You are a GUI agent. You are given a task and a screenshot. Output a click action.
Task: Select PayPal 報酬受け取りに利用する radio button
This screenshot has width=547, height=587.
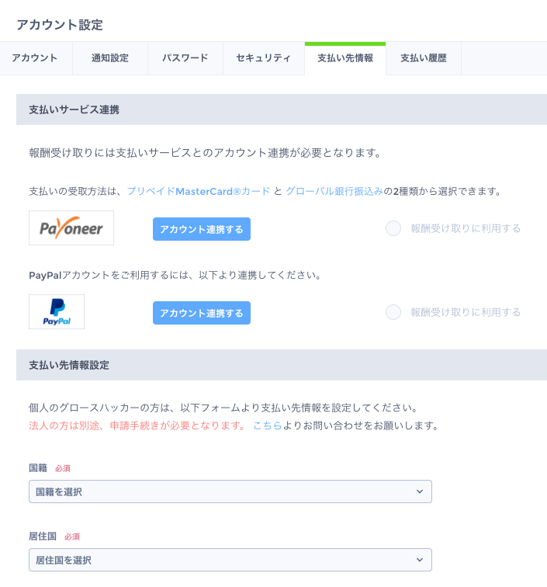pos(393,312)
